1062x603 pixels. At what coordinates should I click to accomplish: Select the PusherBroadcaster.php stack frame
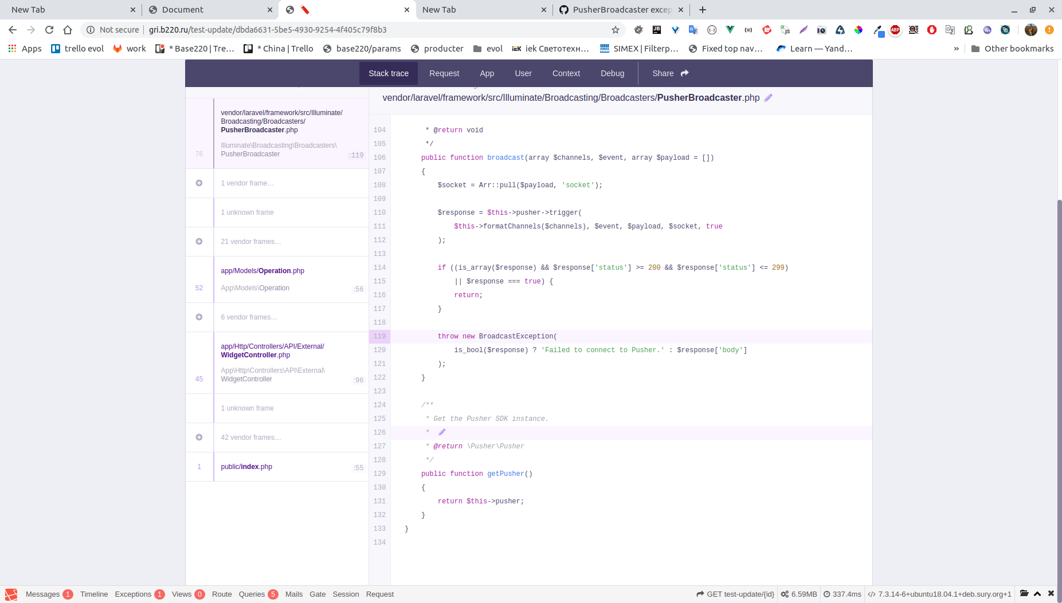pyautogui.click(x=277, y=133)
